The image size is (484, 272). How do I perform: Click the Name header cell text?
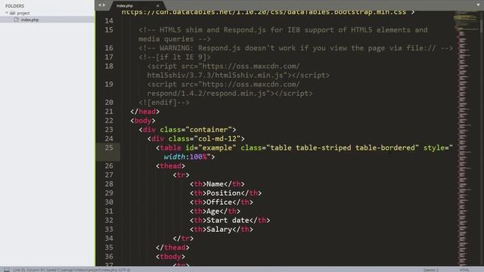point(215,184)
